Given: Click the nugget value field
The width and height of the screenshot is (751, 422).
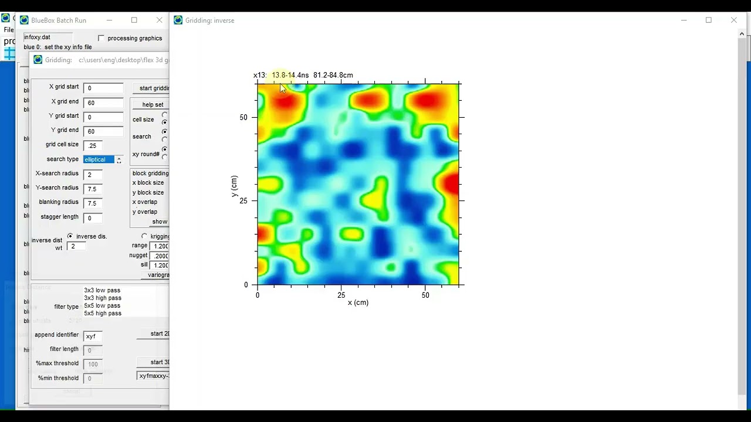Looking at the screenshot, I should pos(160,256).
